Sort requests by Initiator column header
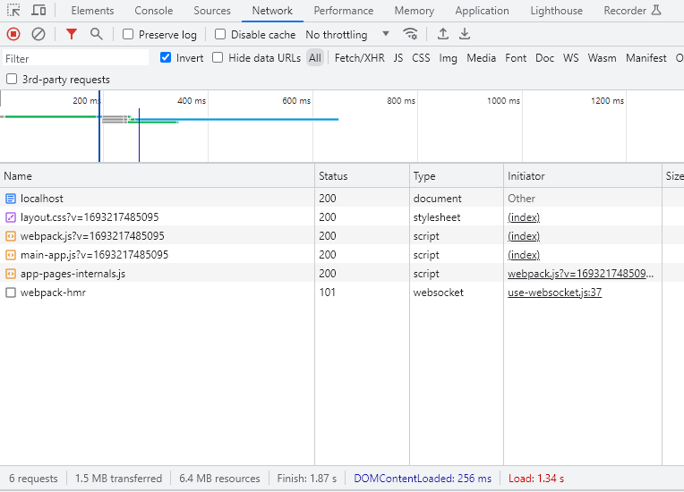 pos(583,176)
